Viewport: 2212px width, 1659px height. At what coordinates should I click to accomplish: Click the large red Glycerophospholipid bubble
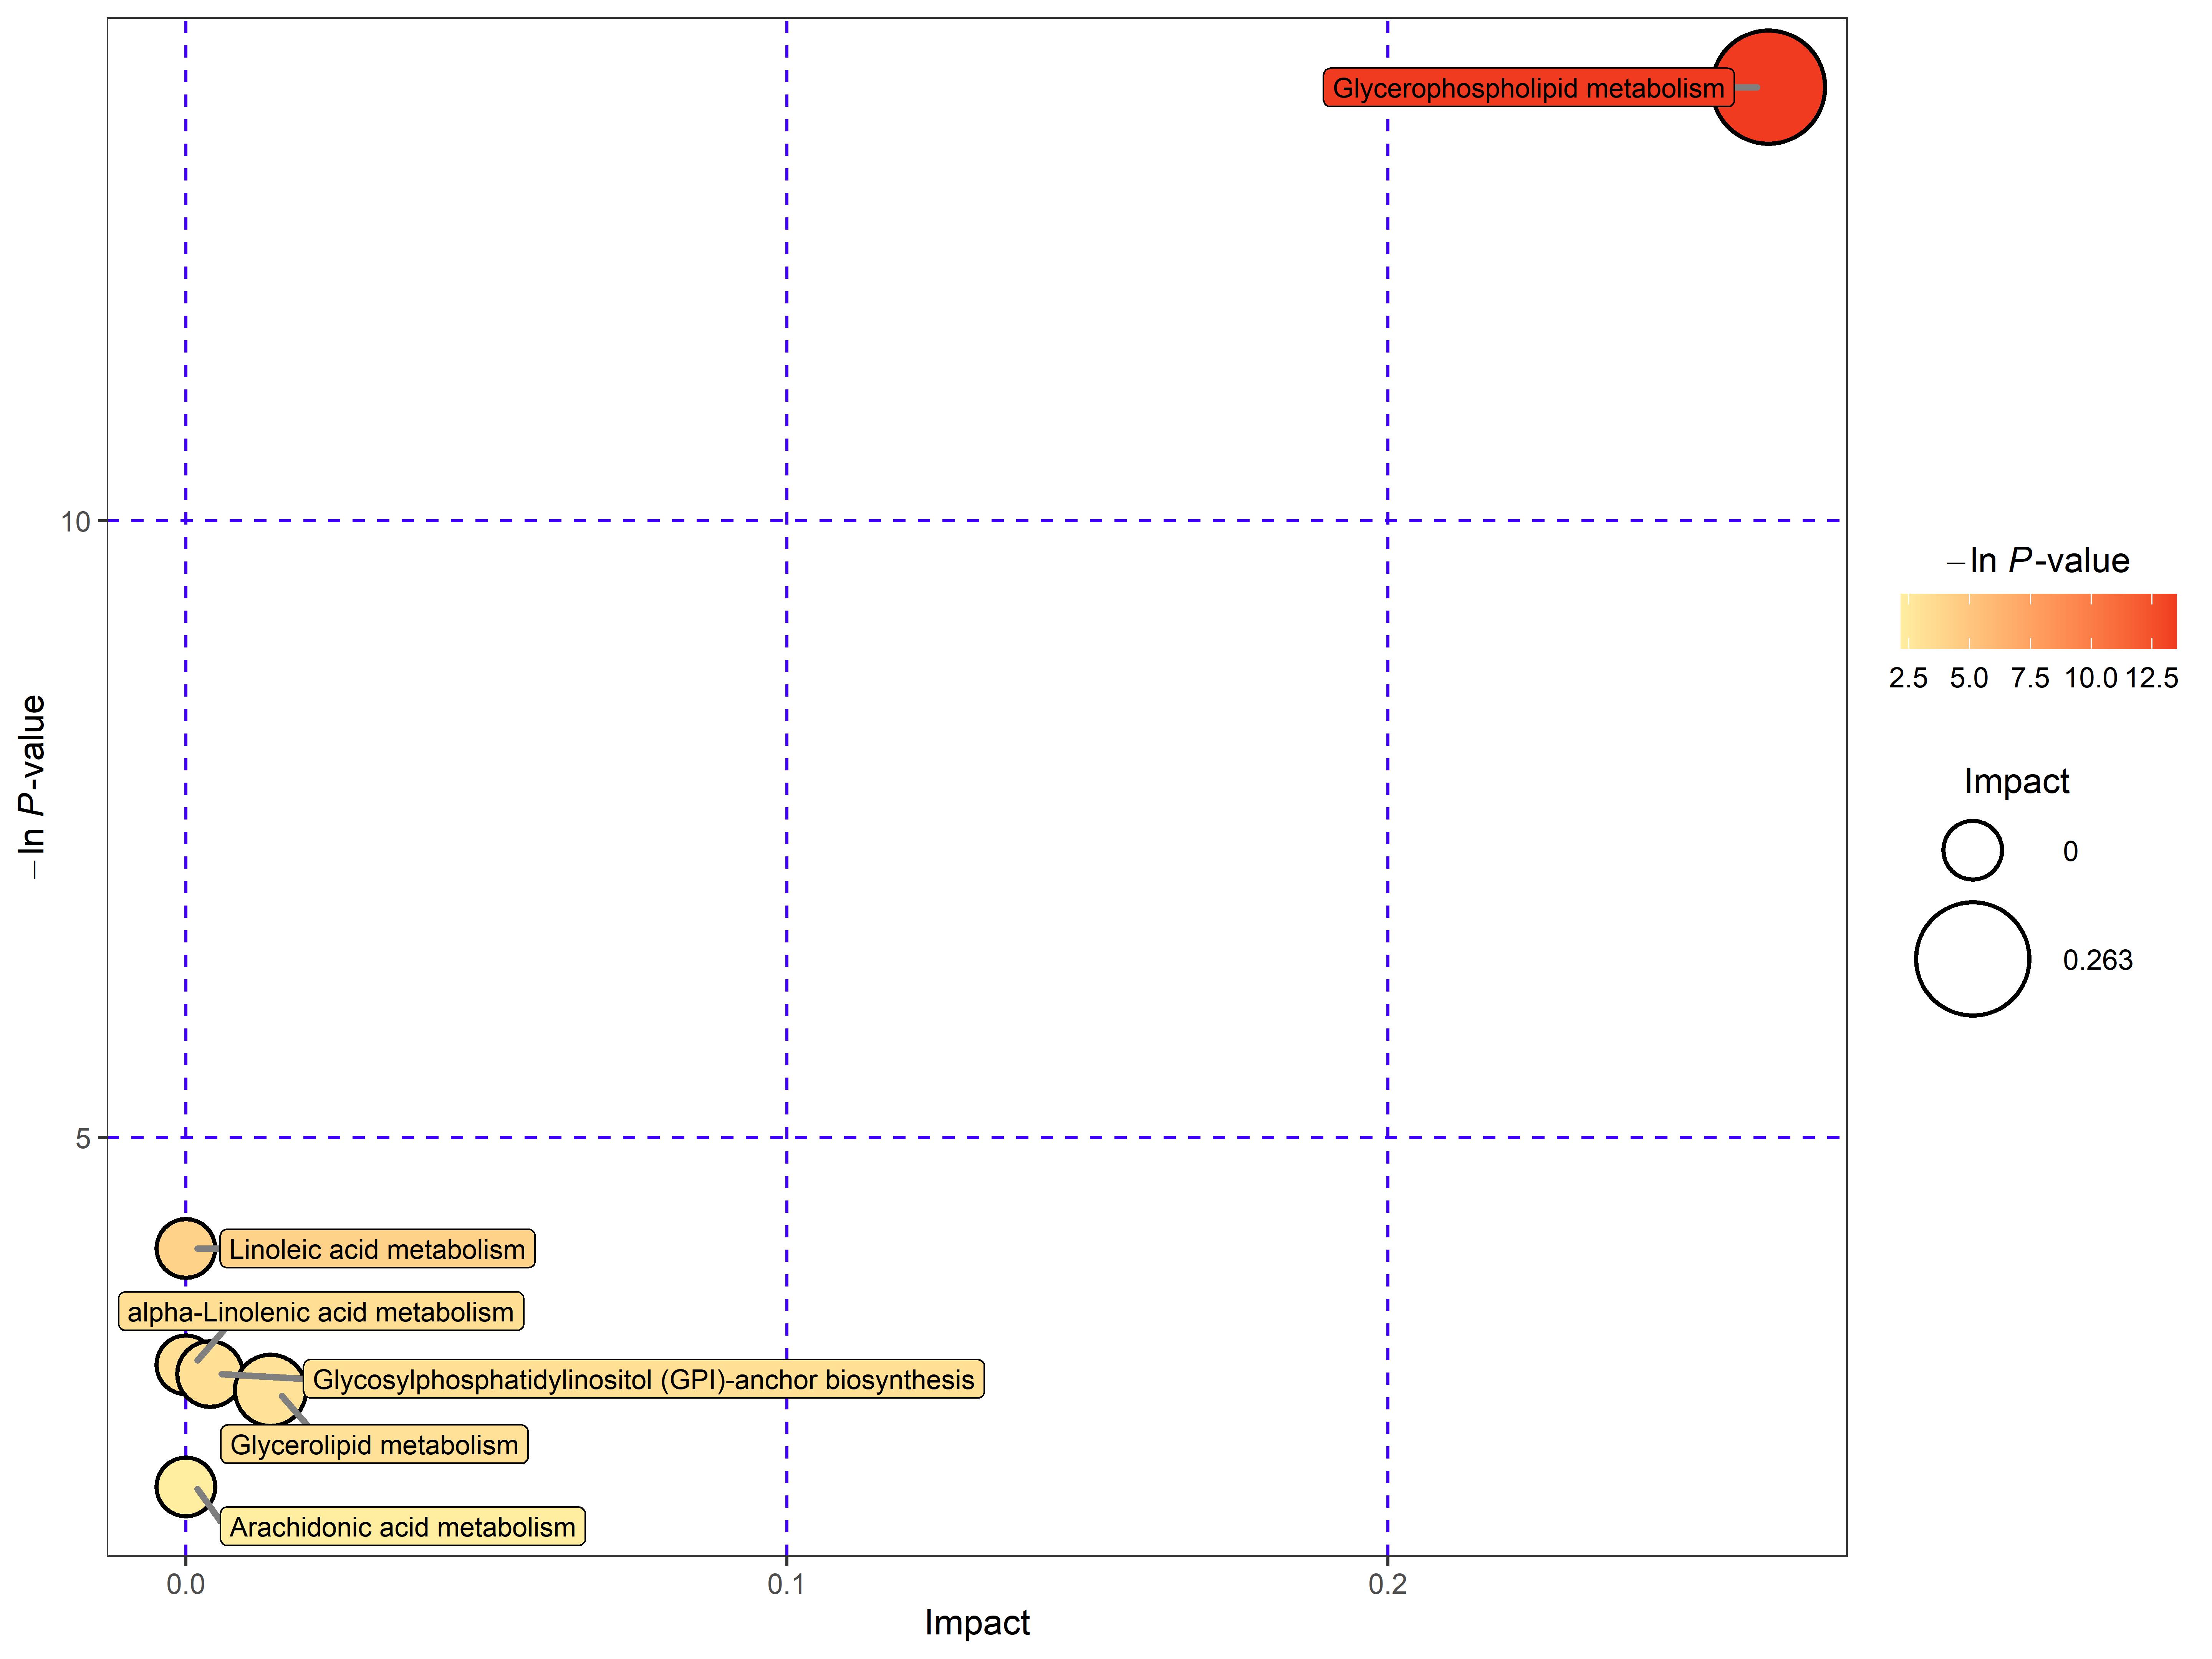[x=1768, y=87]
